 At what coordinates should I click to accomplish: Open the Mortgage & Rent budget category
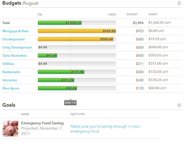15,31
